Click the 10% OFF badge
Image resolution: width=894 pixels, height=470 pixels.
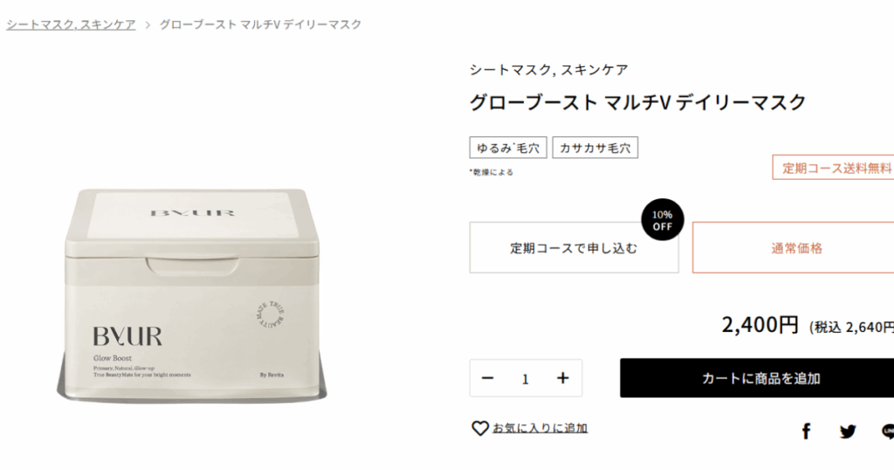[x=662, y=219]
